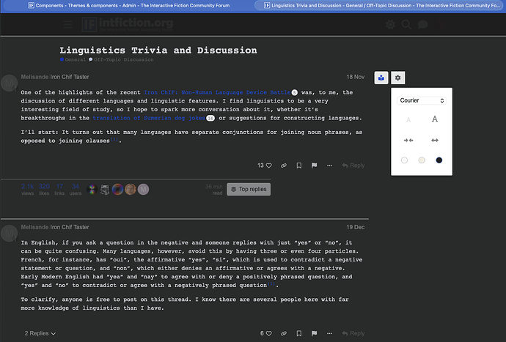Screen dimensions: 506x342
Task: Open the M participant avatar in topic map
Action: point(144,189)
